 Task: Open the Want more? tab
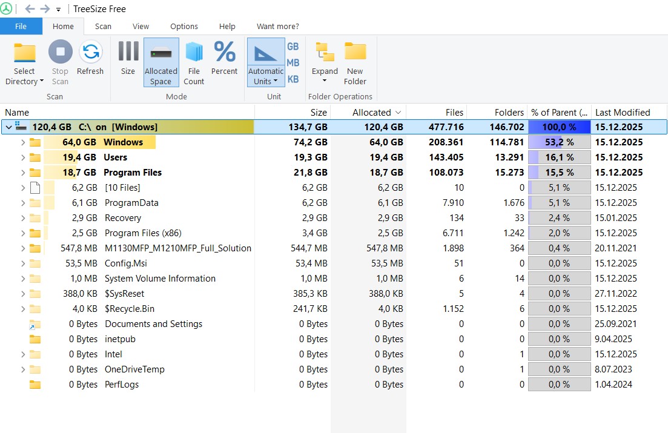click(278, 26)
